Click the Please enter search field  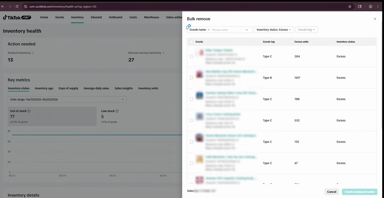(227, 30)
